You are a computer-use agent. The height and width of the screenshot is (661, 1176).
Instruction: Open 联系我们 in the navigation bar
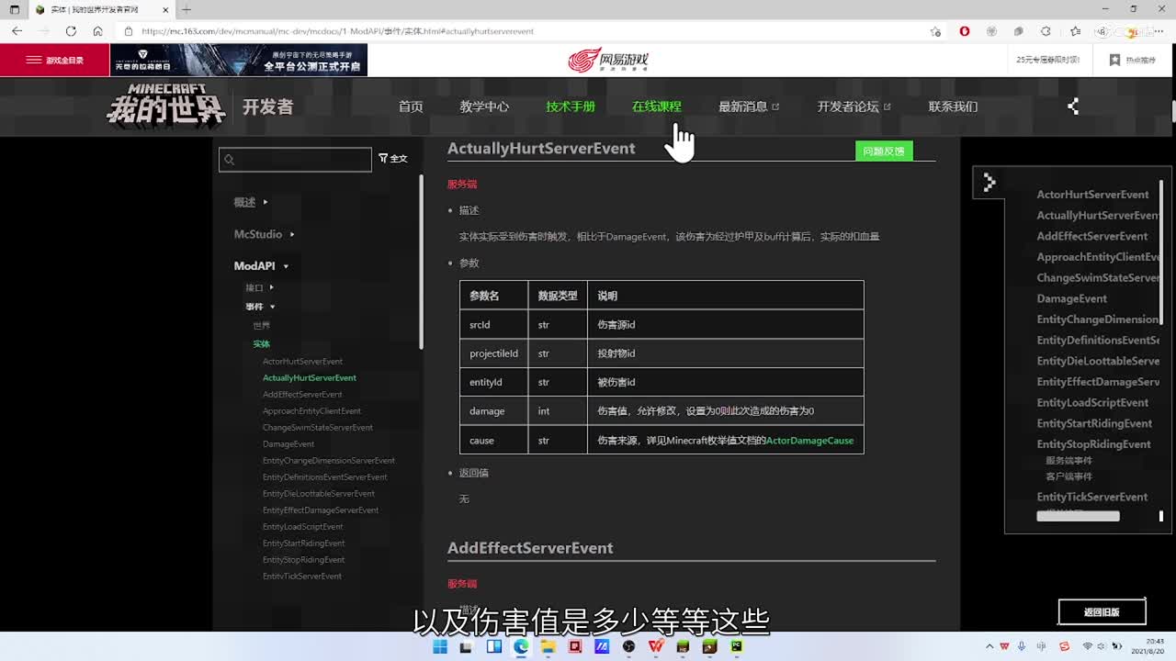pos(953,106)
